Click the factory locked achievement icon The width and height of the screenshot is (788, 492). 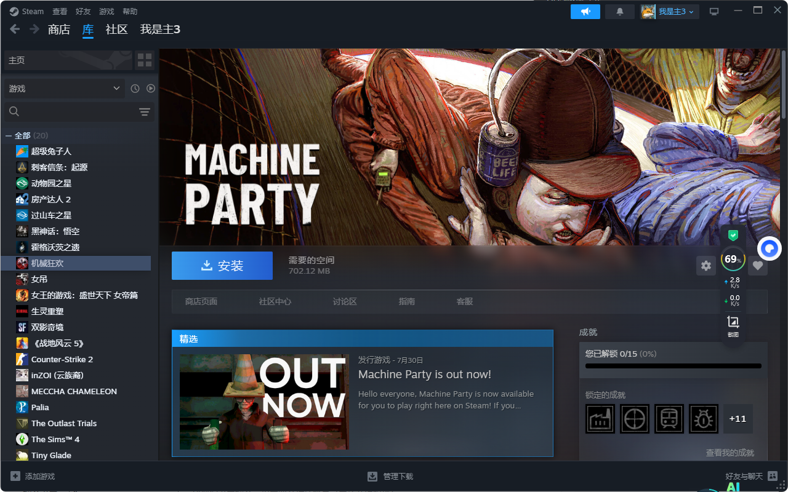pos(600,419)
